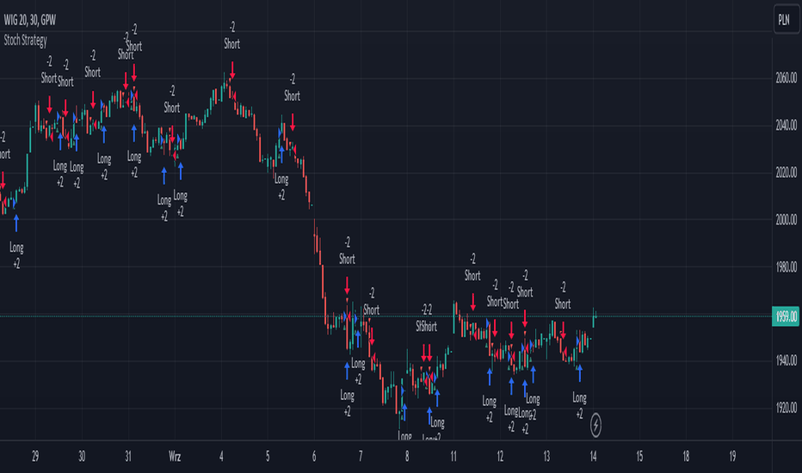Click the 2020.00 price axis label
This screenshot has height=473, width=802.
click(787, 172)
